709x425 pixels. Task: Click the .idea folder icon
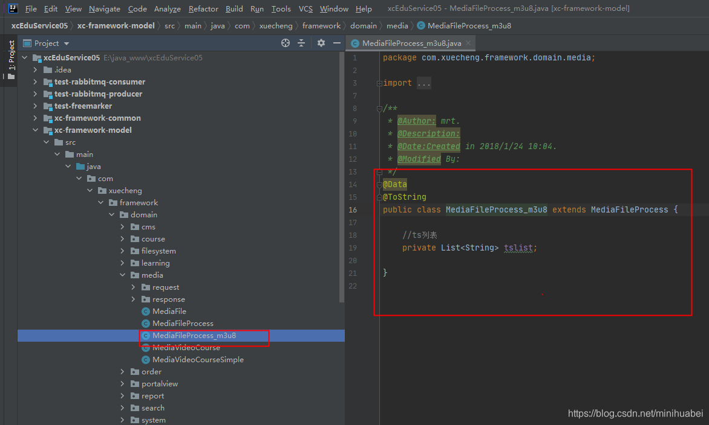pyautogui.click(x=48, y=70)
